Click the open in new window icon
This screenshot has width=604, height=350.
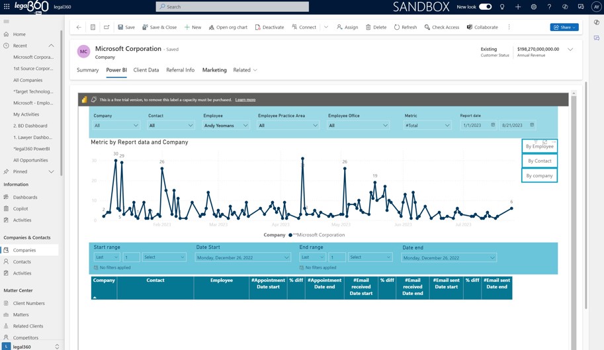pyautogui.click(x=107, y=27)
